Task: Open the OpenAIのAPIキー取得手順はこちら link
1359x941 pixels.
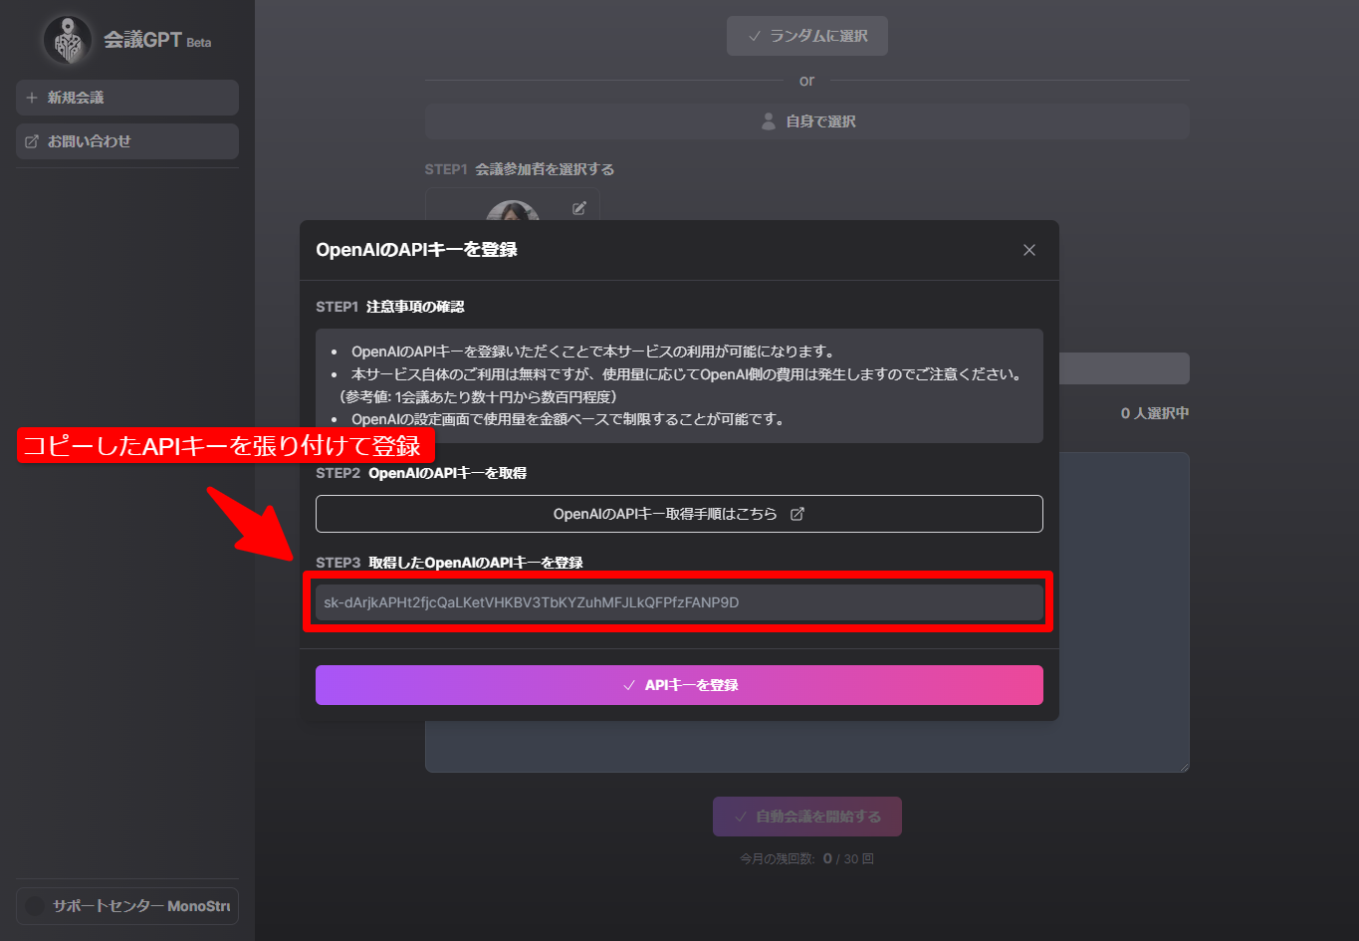Action: [x=679, y=513]
